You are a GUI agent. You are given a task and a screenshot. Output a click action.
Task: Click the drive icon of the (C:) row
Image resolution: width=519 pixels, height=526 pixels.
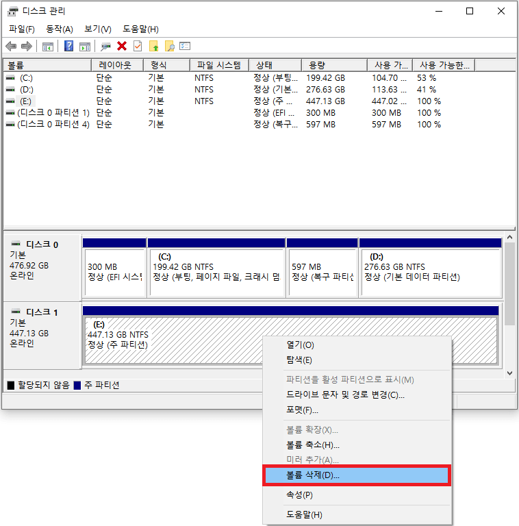coord(10,78)
